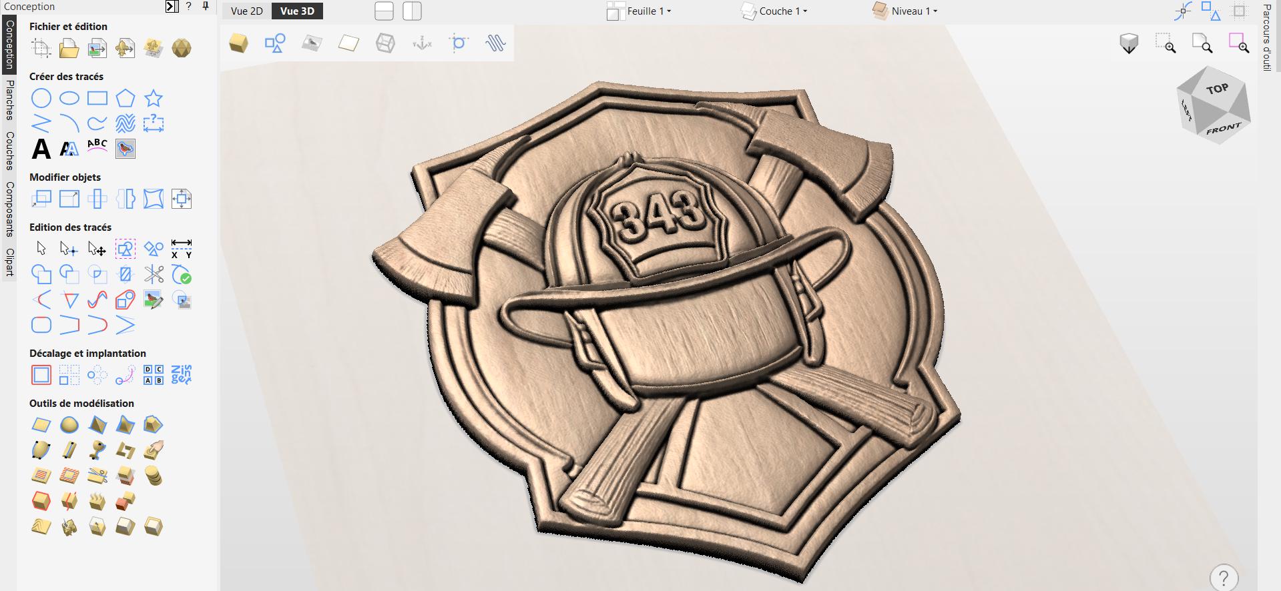Open the sculpting tool with hand icon
Viewport: 1281px width, 591px height.
[154, 450]
